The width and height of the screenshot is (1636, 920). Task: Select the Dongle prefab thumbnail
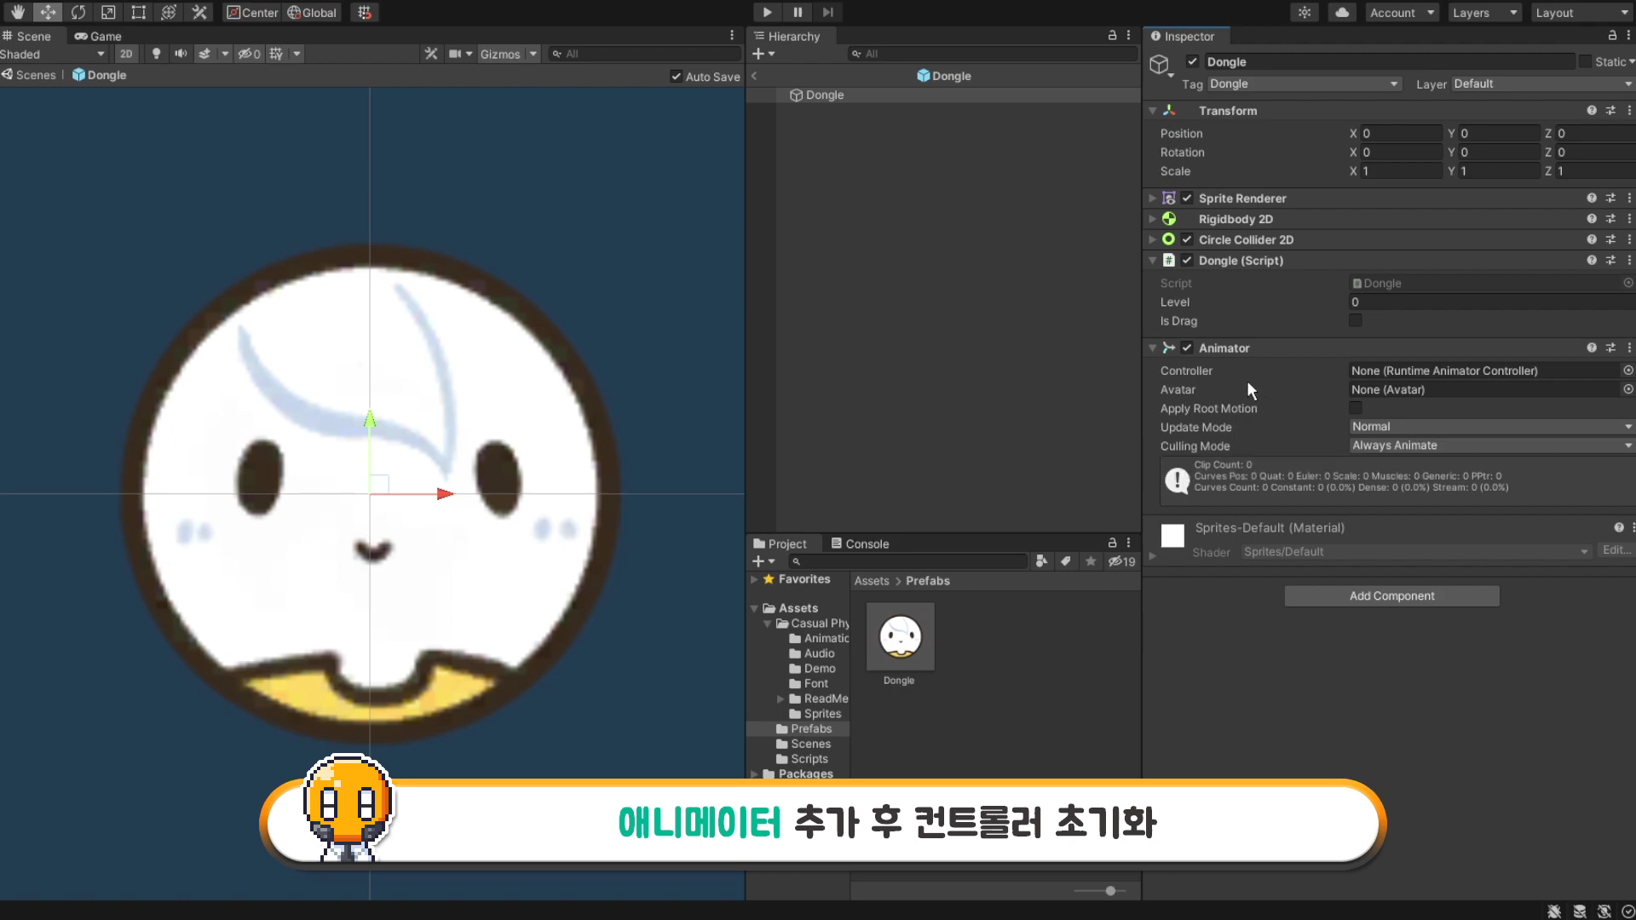[x=900, y=637]
